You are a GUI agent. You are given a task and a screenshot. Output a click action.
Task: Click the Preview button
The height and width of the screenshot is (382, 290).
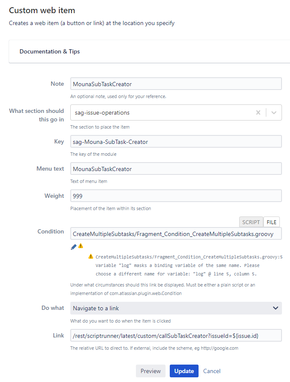(x=151, y=371)
